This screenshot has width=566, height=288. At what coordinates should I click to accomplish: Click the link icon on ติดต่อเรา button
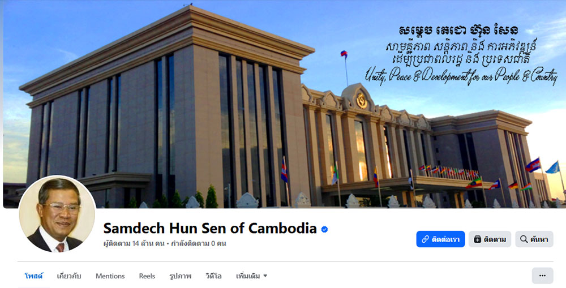pos(425,239)
